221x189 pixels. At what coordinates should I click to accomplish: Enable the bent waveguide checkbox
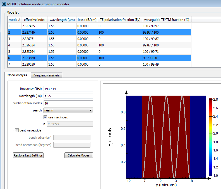click(17, 130)
